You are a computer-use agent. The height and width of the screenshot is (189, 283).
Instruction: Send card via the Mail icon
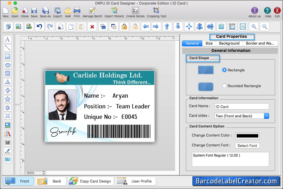tap(68, 12)
